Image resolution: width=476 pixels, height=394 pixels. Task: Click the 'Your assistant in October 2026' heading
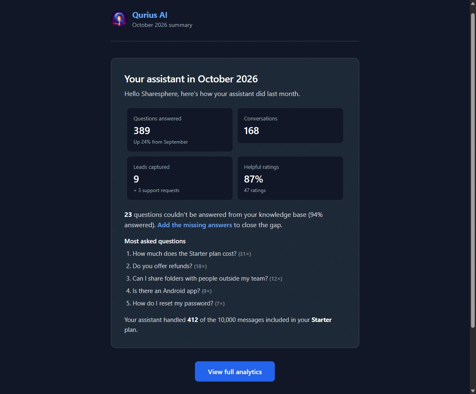pos(191,79)
